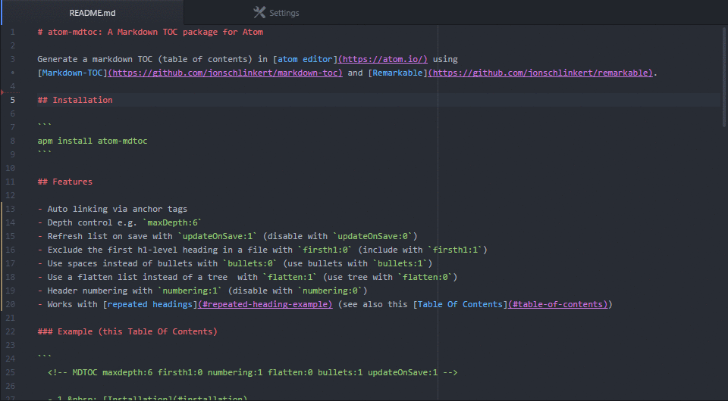Click line number 11 in the gutter
Viewport: 728px width, 401px height.
pos(10,182)
